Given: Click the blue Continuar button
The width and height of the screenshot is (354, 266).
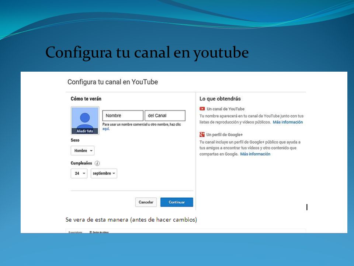Looking at the screenshot, I should (x=177, y=202).
